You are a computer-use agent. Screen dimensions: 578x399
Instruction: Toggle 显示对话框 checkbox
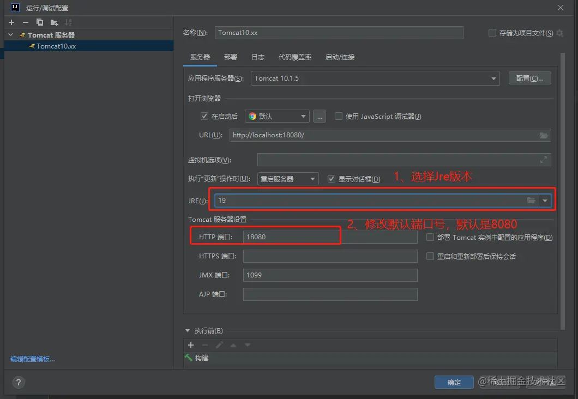point(332,179)
